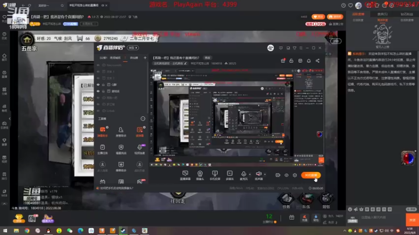Add camera source with 摄像头 icon

click(x=200, y=175)
